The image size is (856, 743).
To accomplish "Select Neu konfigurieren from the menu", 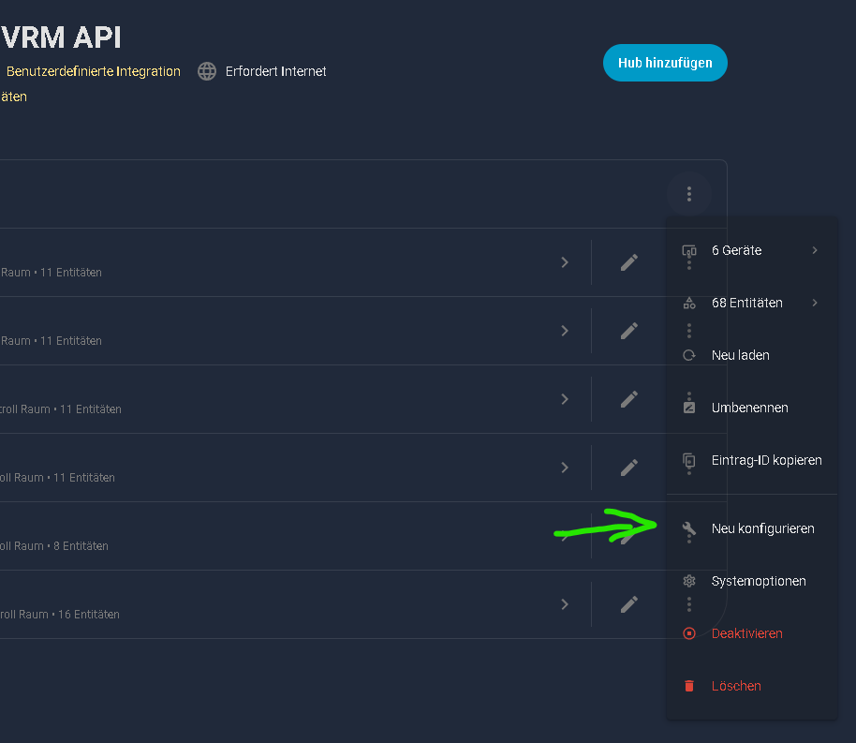I will pos(762,528).
